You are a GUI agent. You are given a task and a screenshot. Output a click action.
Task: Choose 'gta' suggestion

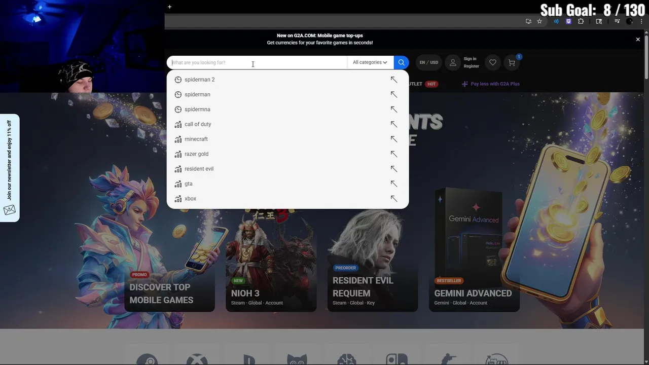pyautogui.click(x=189, y=184)
